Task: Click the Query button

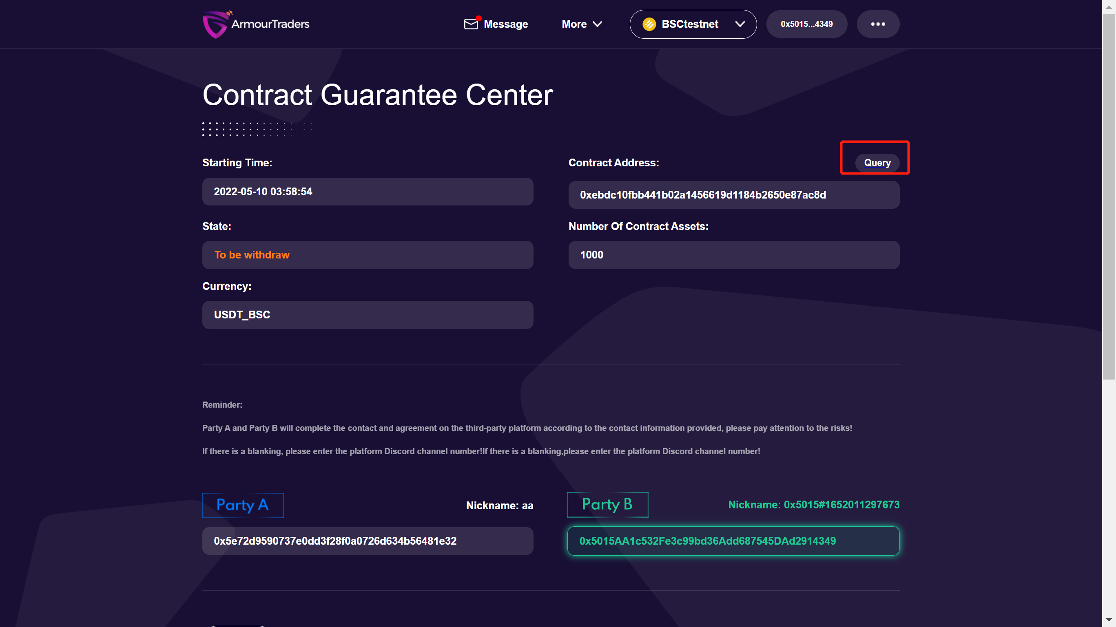Action: tap(877, 163)
